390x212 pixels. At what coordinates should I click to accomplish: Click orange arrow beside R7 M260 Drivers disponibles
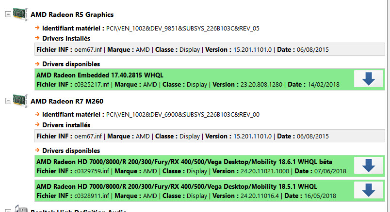(x=38, y=151)
